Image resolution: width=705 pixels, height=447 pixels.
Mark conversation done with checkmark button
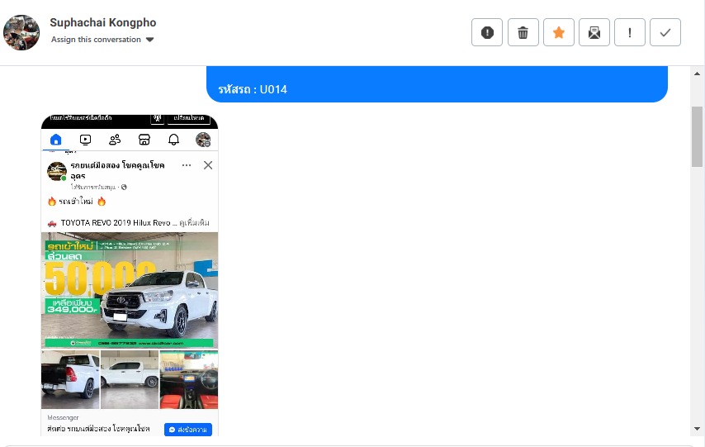point(665,32)
